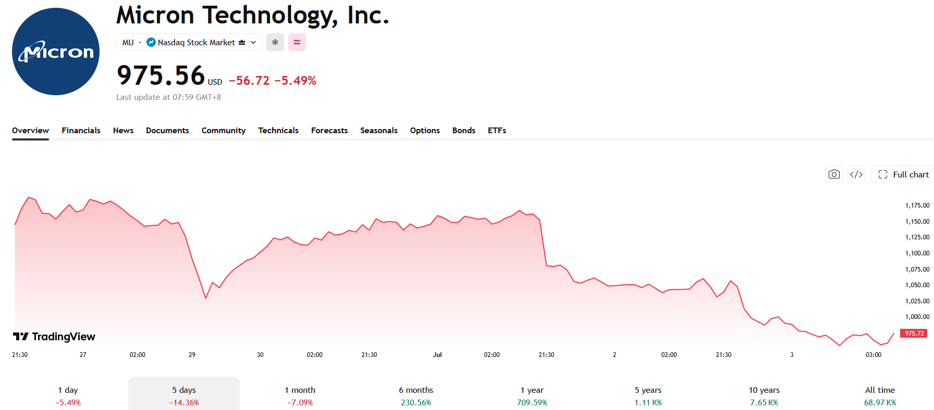Open the embed code icon
Screen dimensions: 934x410
[x=856, y=174]
